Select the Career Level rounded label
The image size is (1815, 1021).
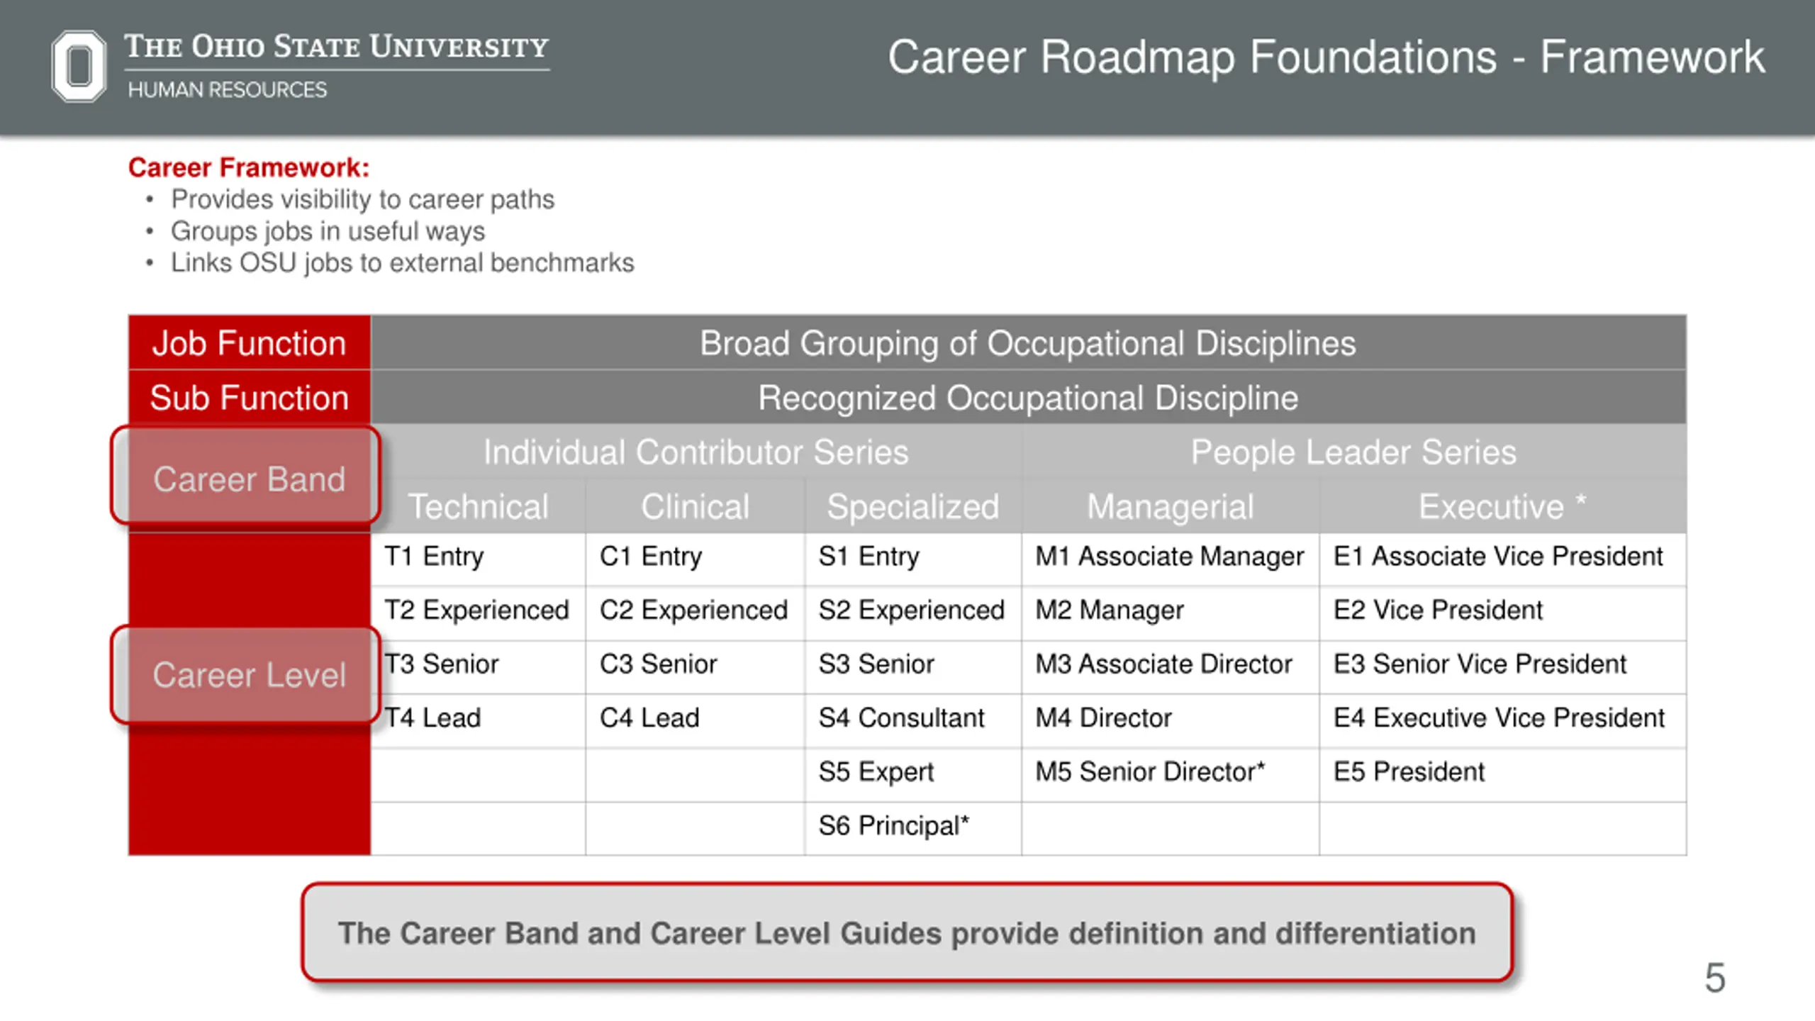coord(246,675)
